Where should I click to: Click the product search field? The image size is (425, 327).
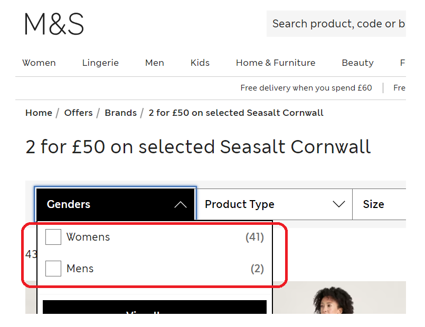click(x=338, y=24)
